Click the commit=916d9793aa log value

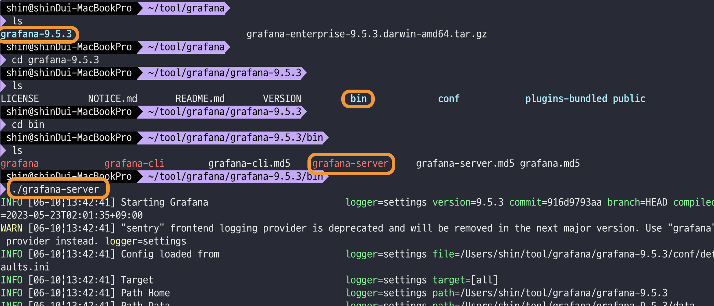pos(555,202)
